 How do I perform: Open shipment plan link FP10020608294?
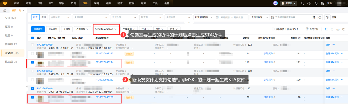(104, 62)
